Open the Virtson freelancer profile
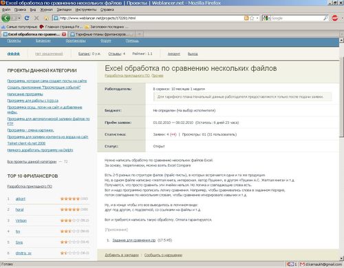 tap(21, 220)
